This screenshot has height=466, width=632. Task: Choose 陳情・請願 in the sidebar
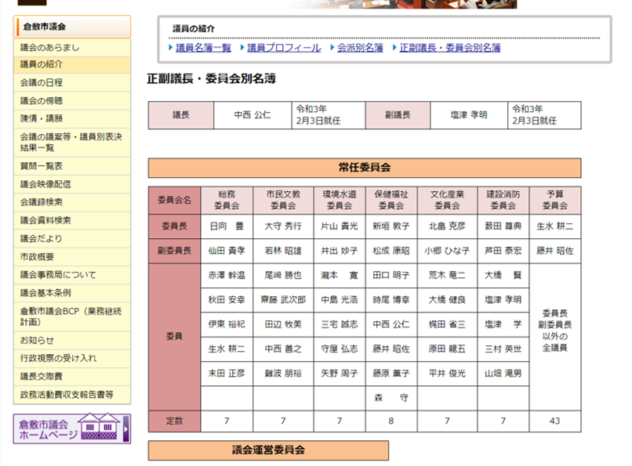72,119
